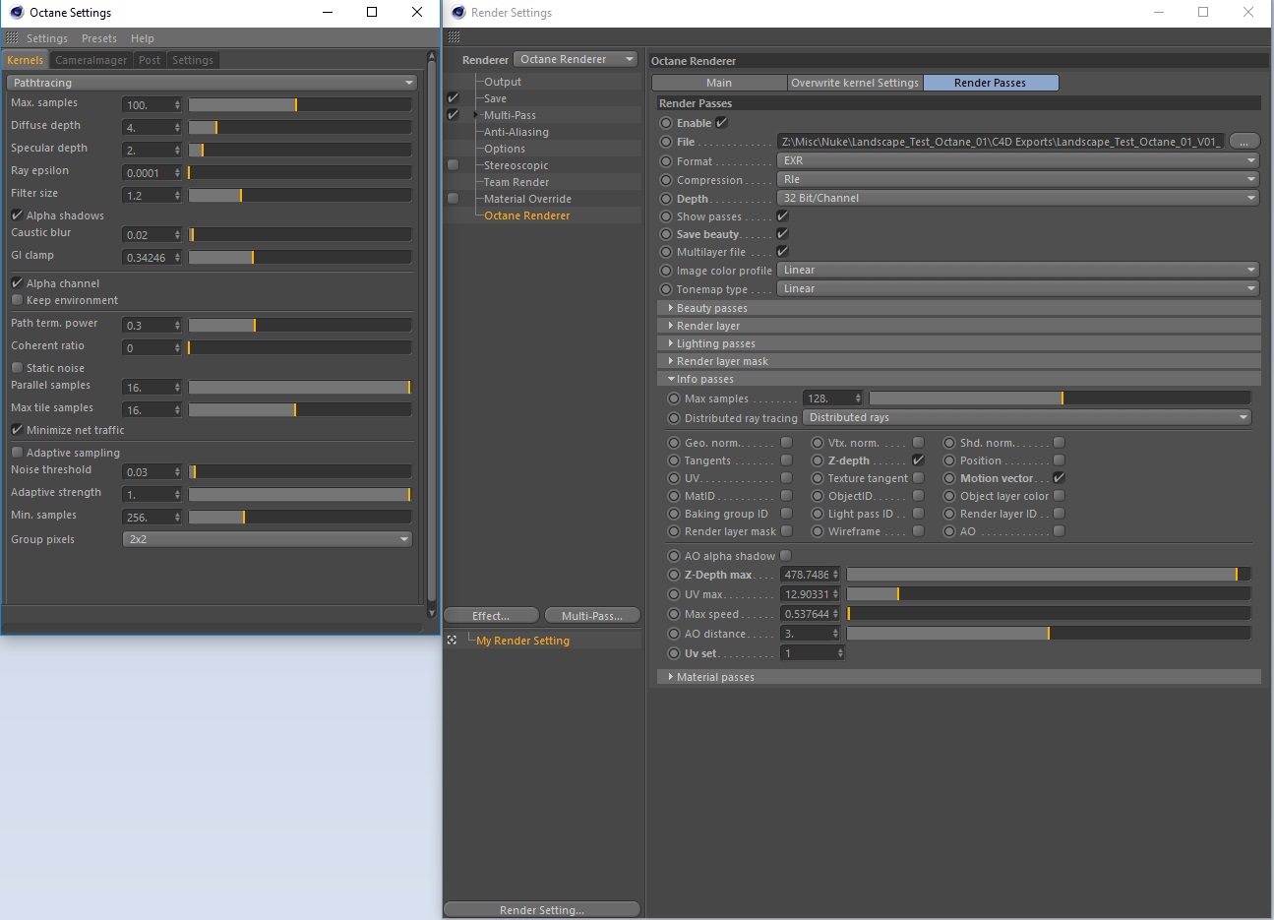Viewport: 1274px width, 920px height.
Task: Click the animation dot beside File
Action: coord(666,142)
